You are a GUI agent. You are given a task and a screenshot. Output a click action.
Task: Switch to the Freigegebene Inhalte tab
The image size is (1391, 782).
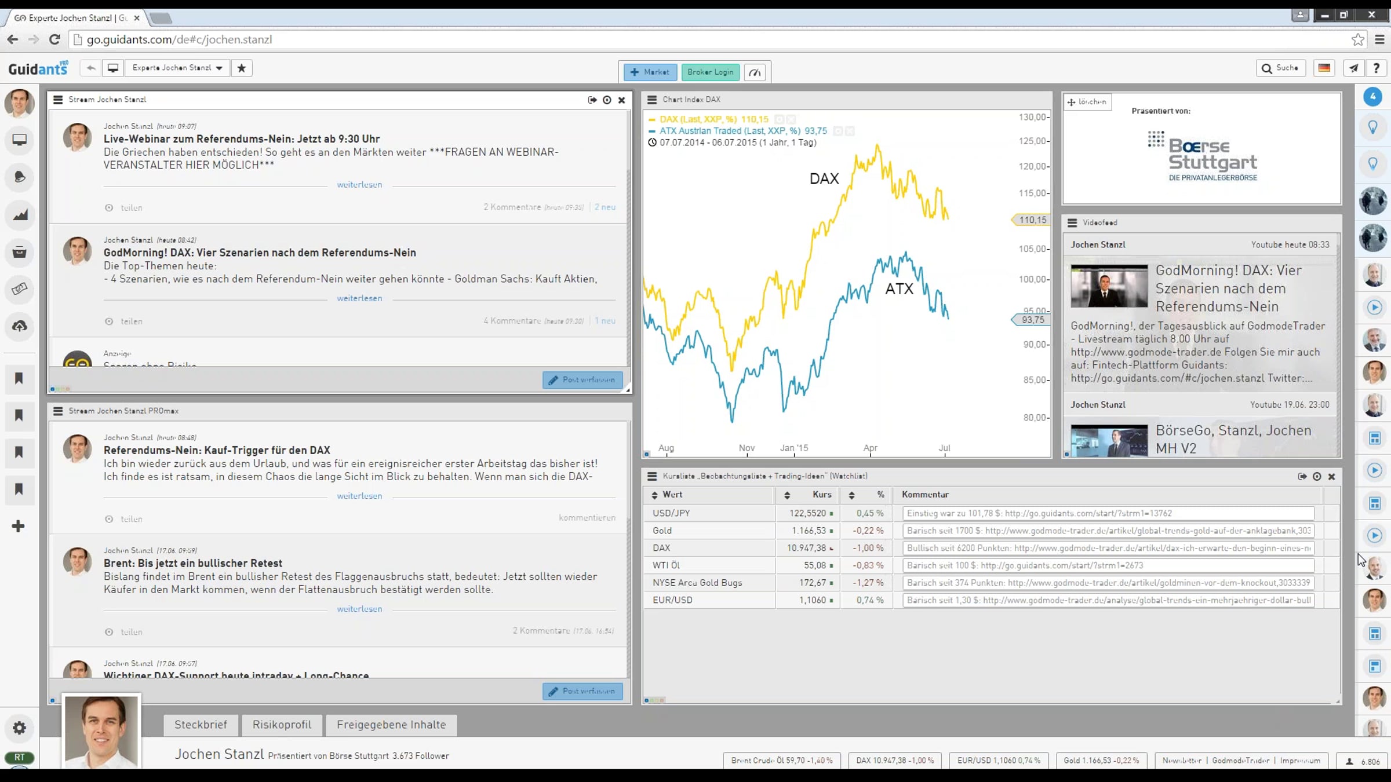coord(391,725)
